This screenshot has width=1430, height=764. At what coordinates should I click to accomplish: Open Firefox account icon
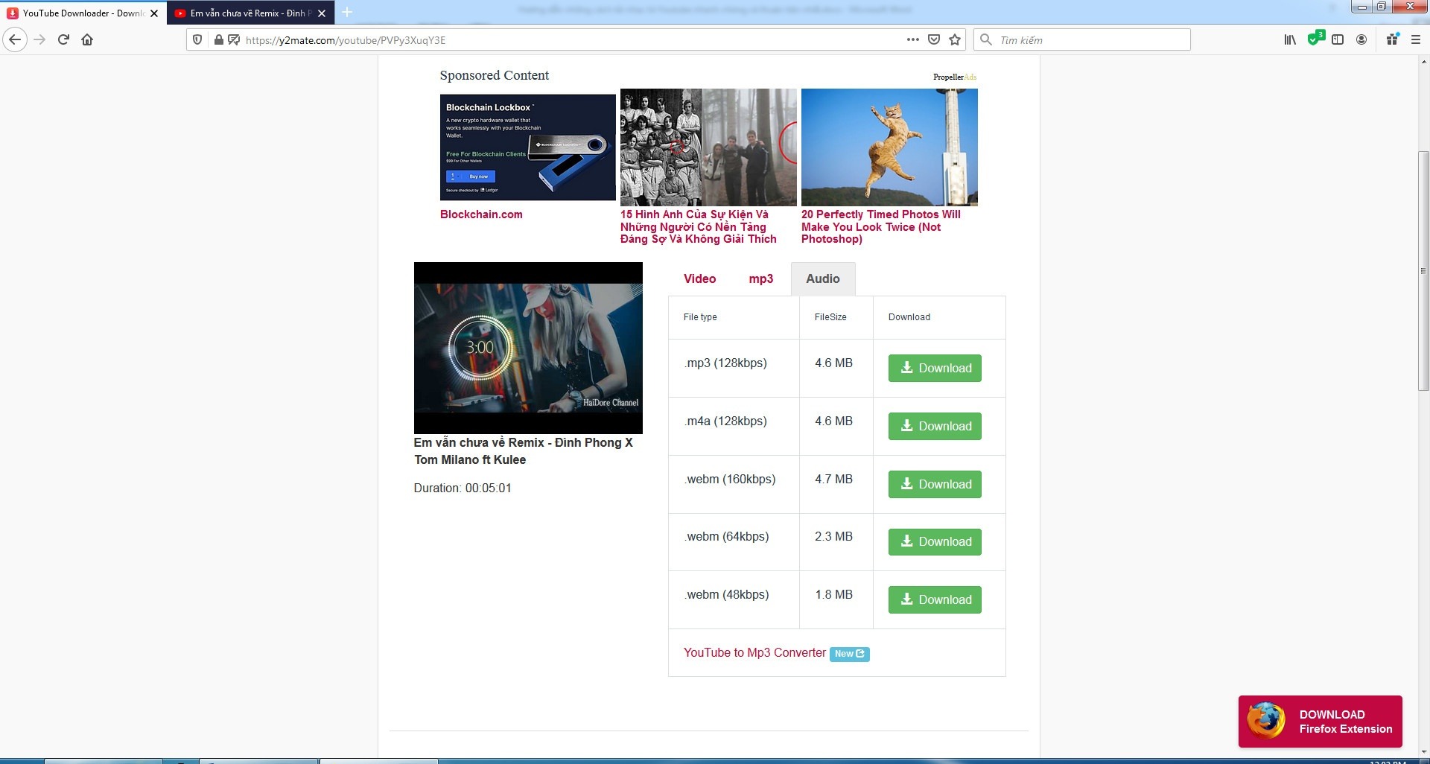(1361, 39)
